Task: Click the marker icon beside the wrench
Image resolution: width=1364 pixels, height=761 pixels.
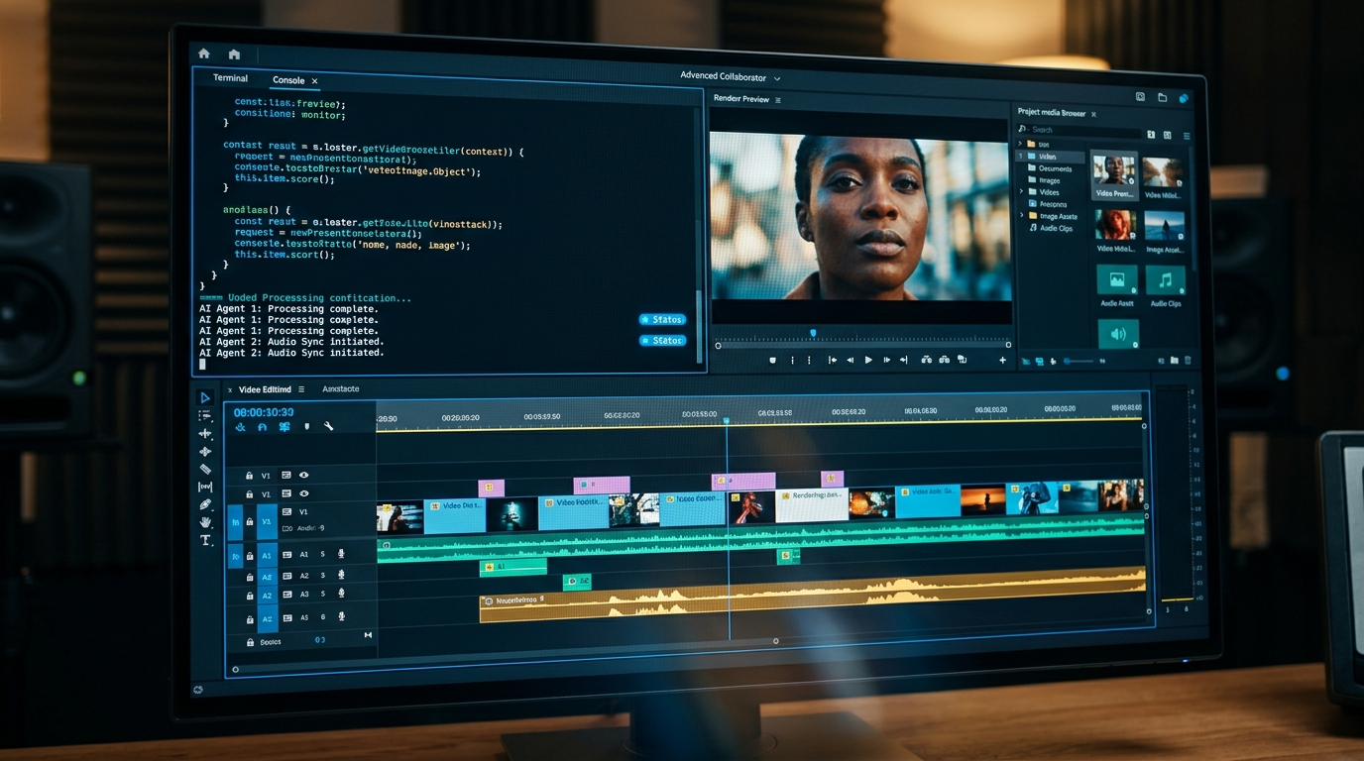Action: [306, 427]
